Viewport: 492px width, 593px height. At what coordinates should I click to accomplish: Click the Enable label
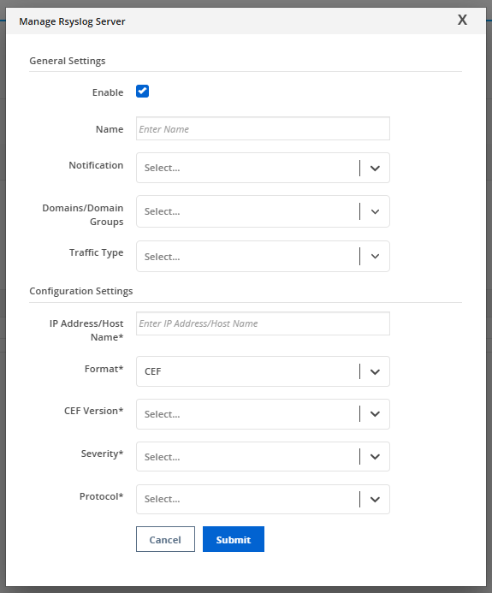(108, 92)
